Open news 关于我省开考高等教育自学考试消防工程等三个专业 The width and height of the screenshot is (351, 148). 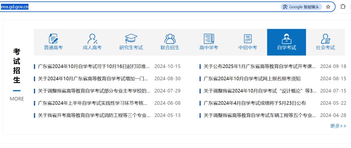pyautogui.click(x=94, y=116)
